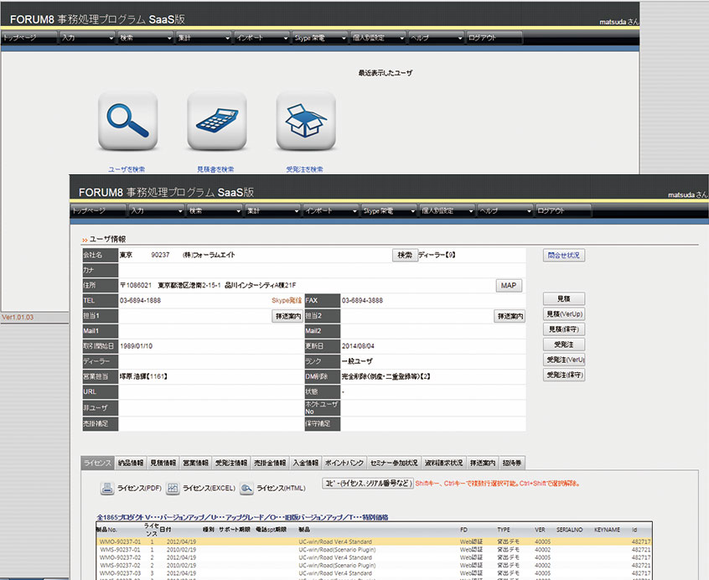The width and height of the screenshot is (709, 580).
Task: Expand the インポート menu in the back top-page window
Action: coord(261,38)
